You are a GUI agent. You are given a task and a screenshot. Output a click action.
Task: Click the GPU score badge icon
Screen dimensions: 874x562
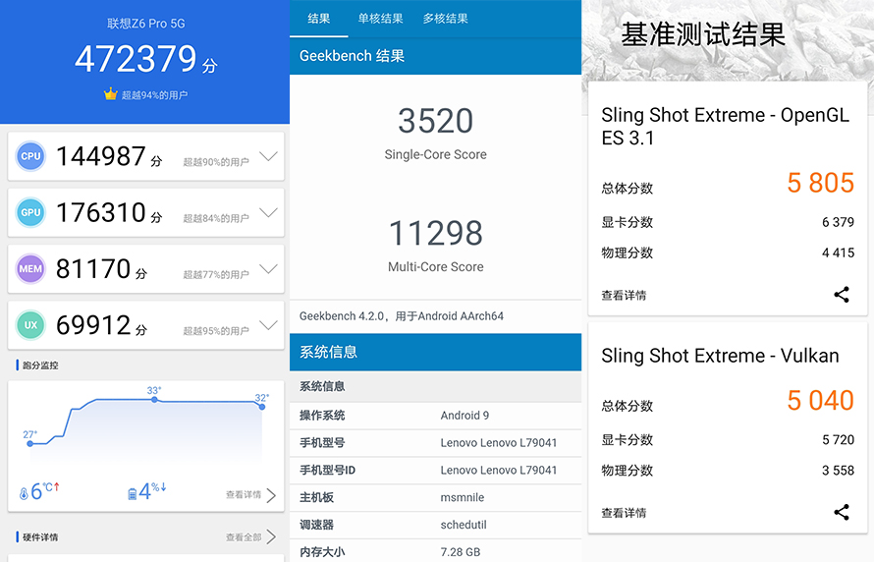(30, 212)
